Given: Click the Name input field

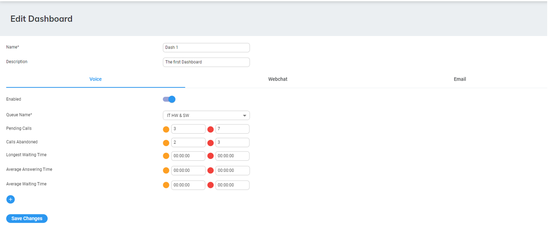Looking at the screenshot, I should coord(206,48).
